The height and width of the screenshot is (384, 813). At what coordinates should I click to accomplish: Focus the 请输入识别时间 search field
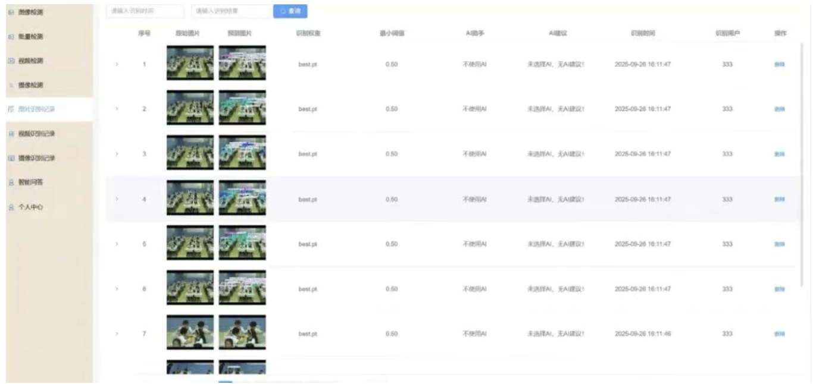[146, 11]
